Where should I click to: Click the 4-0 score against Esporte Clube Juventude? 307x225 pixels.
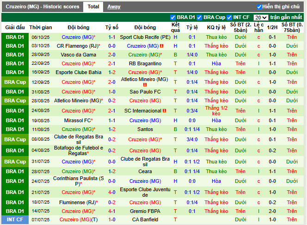point(111,192)
